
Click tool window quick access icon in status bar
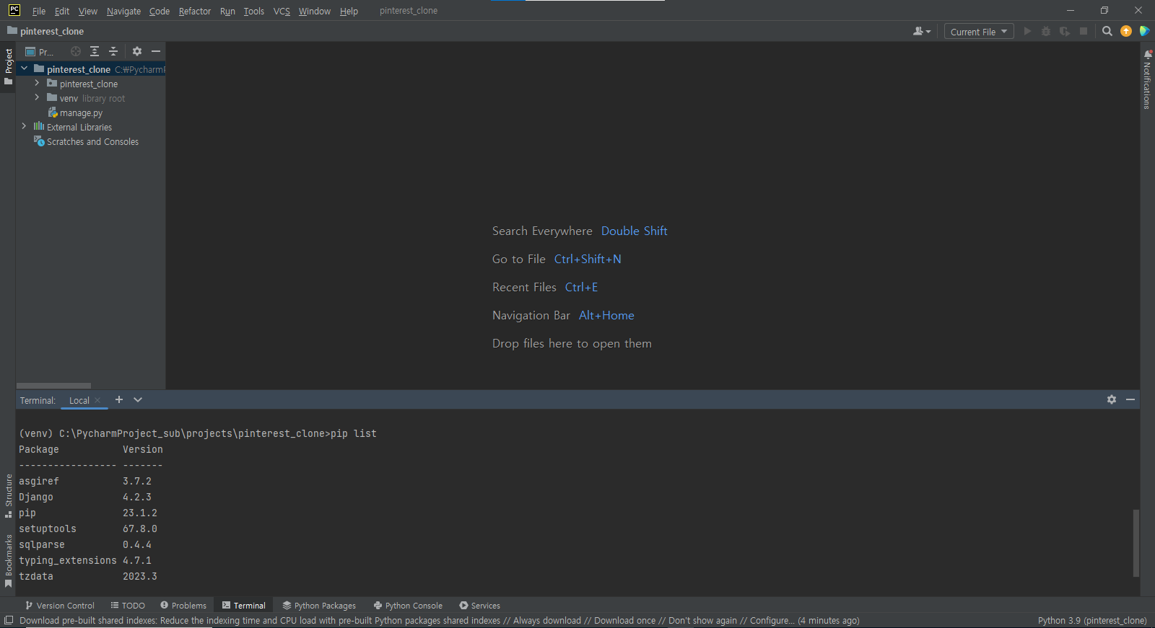pyautogui.click(x=9, y=620)
